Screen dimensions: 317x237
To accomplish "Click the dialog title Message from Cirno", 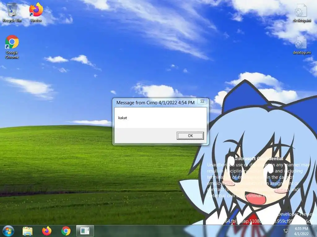I will click(155, 102).
